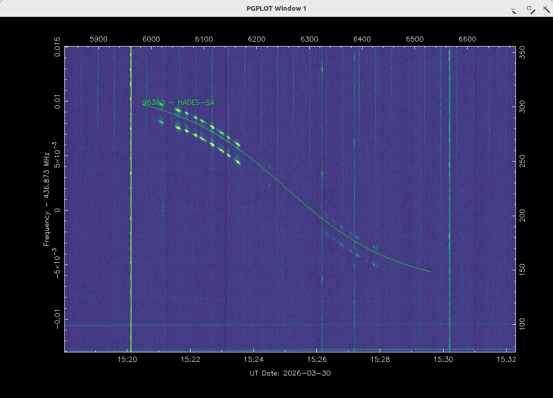Click the 15:28 time axis label

[380, 359]
